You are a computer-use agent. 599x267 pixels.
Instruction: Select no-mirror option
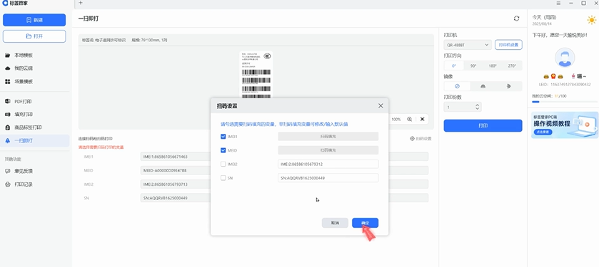457,86
